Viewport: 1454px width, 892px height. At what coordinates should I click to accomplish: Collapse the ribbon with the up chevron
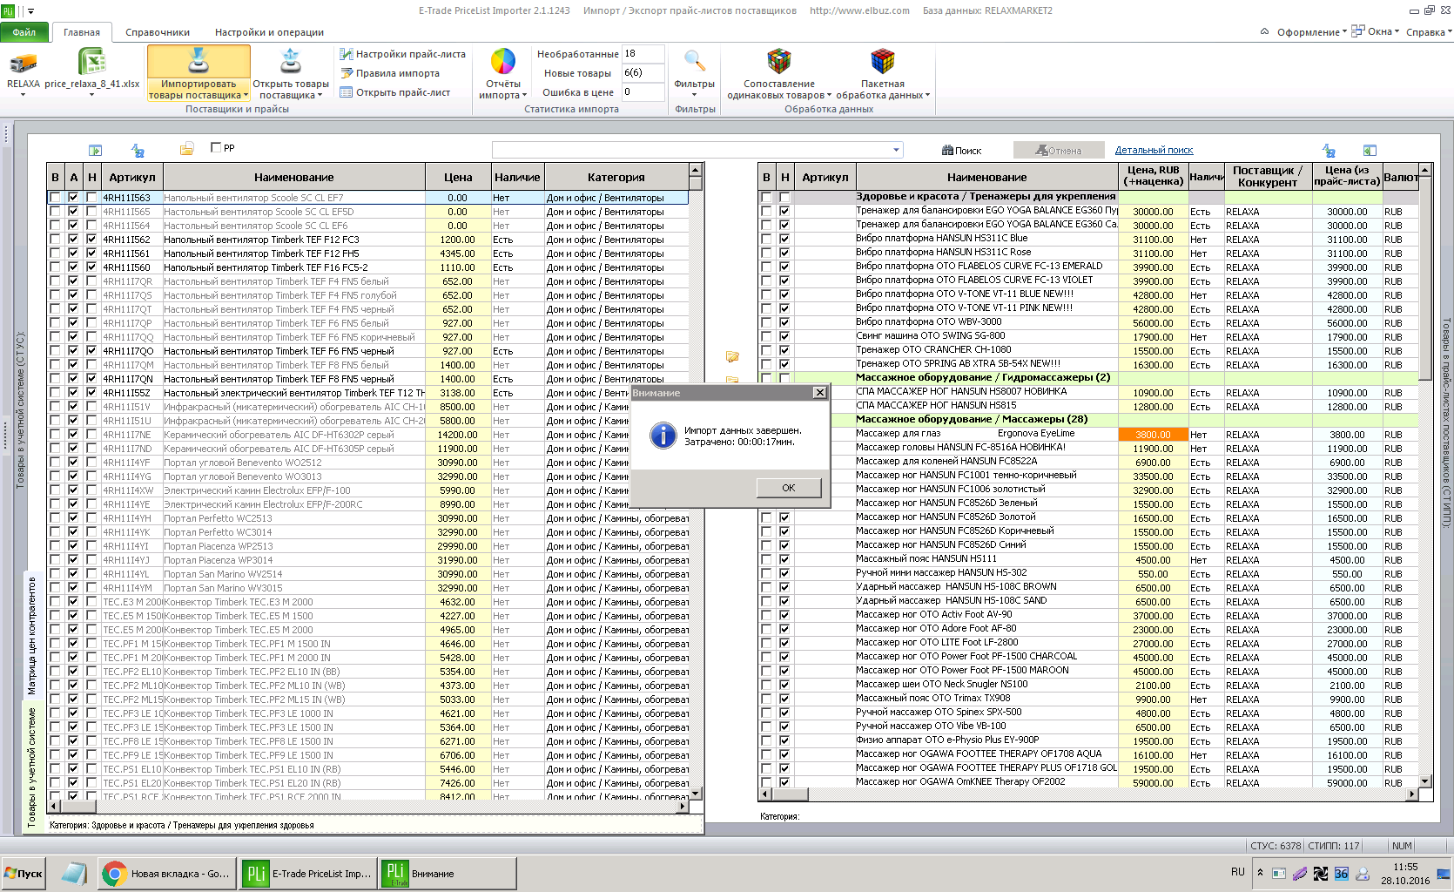point(1264,31)
